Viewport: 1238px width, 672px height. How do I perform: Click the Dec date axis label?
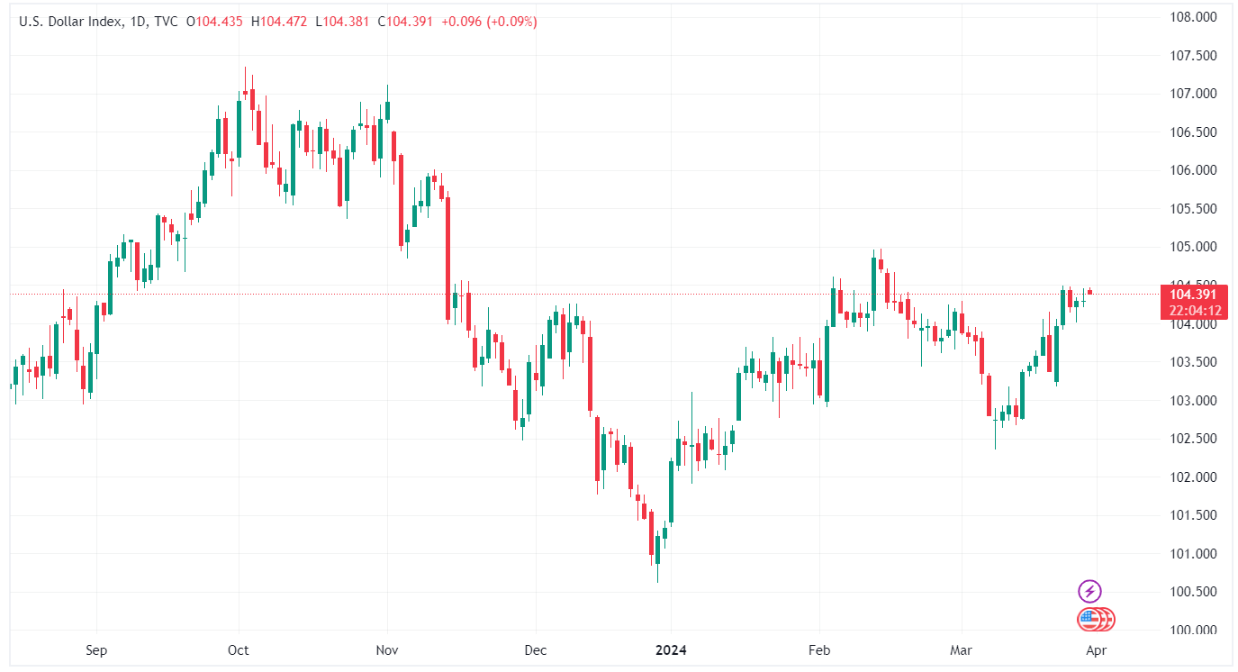pos(536,650)
